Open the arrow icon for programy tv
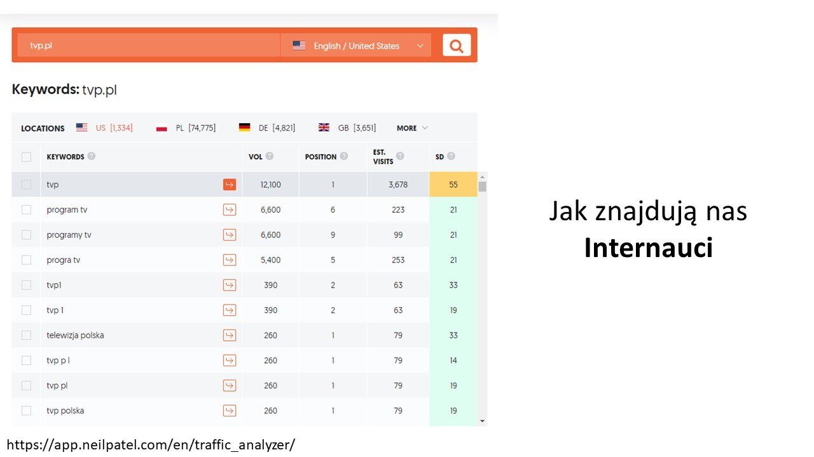 [x=230, y=235]
